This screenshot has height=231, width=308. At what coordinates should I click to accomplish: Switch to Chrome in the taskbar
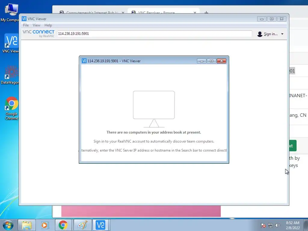click(x=63, y=225)
